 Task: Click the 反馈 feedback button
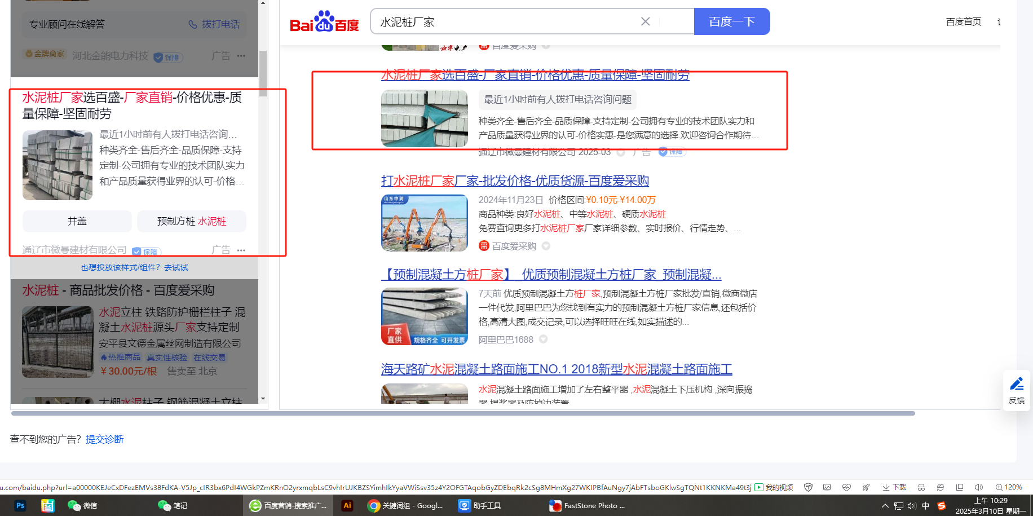click(x=1017, y=390)
